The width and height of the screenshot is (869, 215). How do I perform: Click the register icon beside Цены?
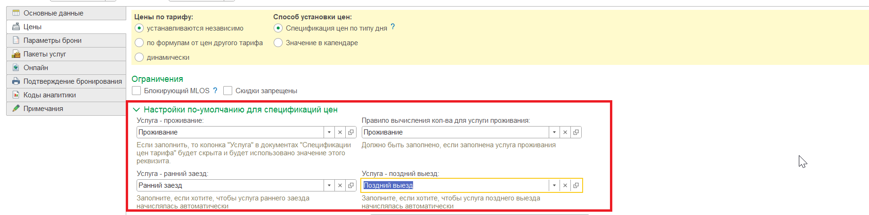(x=16, y=27)
